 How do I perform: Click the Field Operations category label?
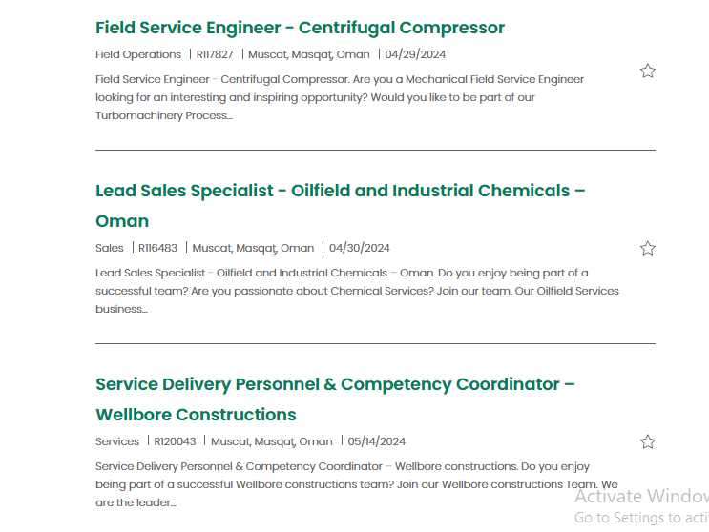(x=138, y=54)
